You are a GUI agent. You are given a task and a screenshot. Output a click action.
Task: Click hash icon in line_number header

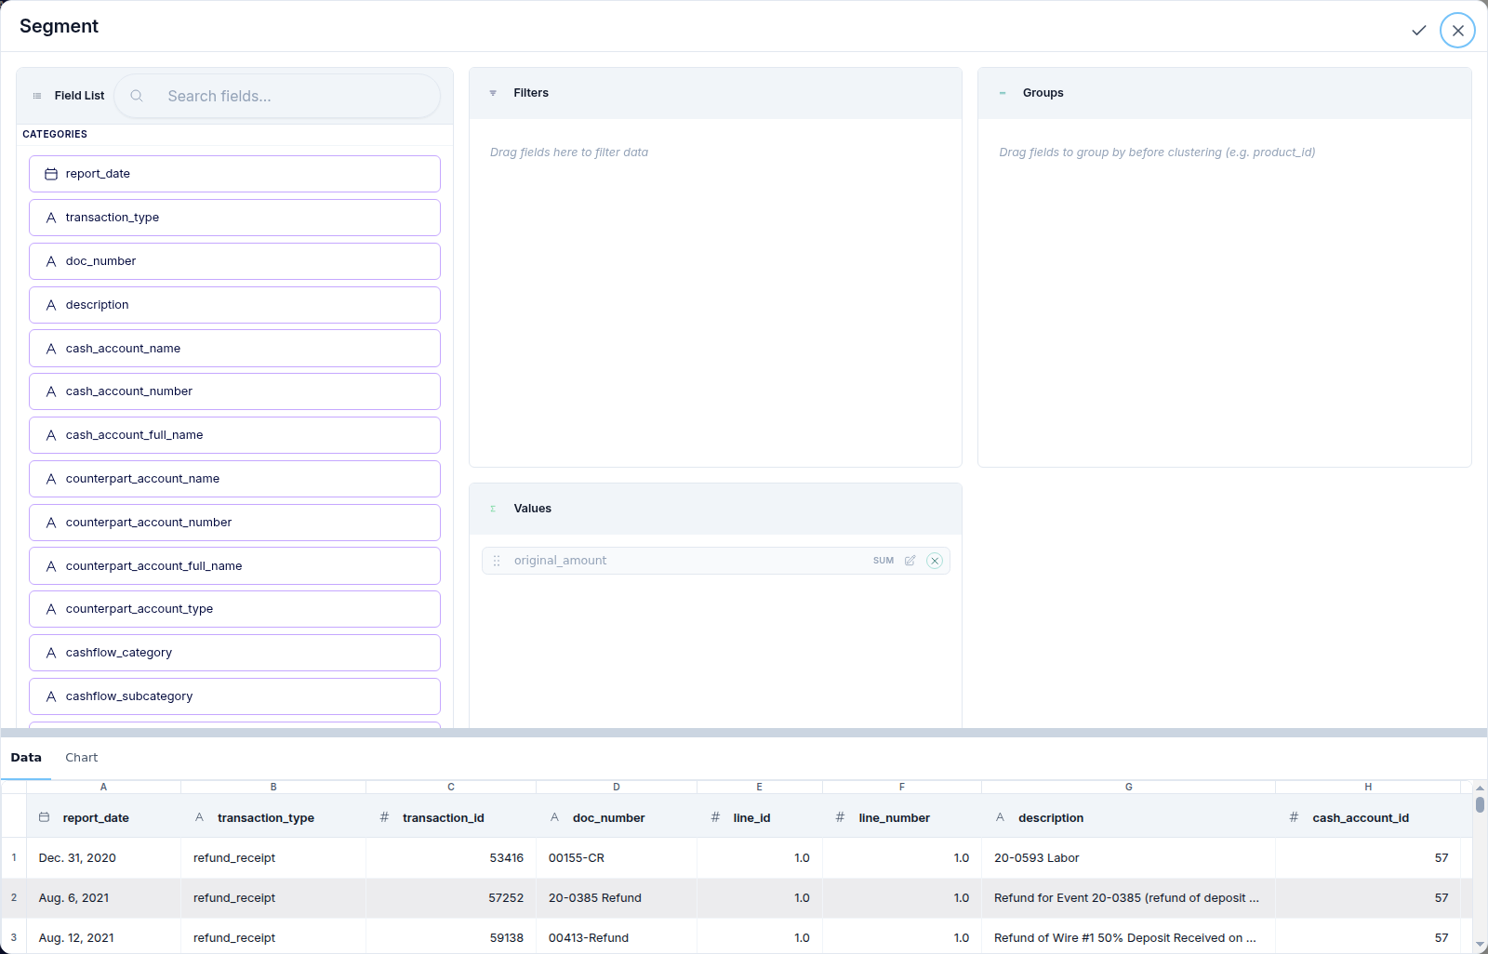click(x=840, y=817)
